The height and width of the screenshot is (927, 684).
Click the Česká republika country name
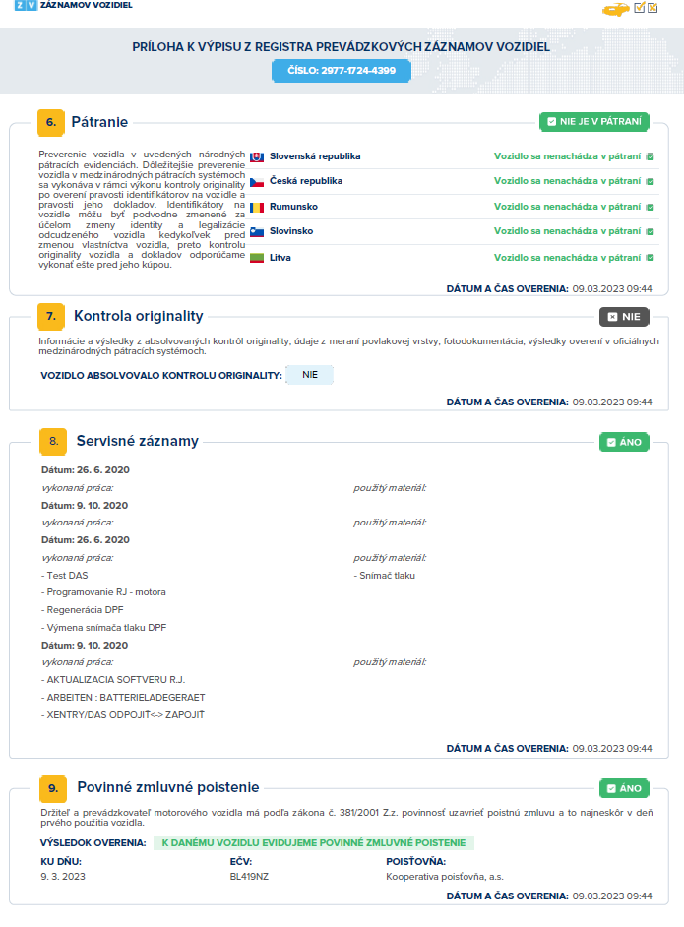306,181
